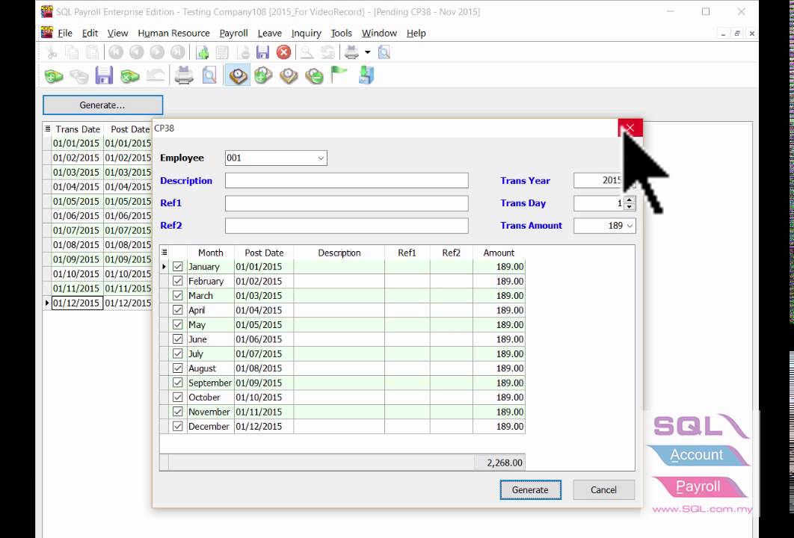Click the Copy toolbar icon
Image resolution: width=794 pixels, height=538 pixels.
coord(72,52)
